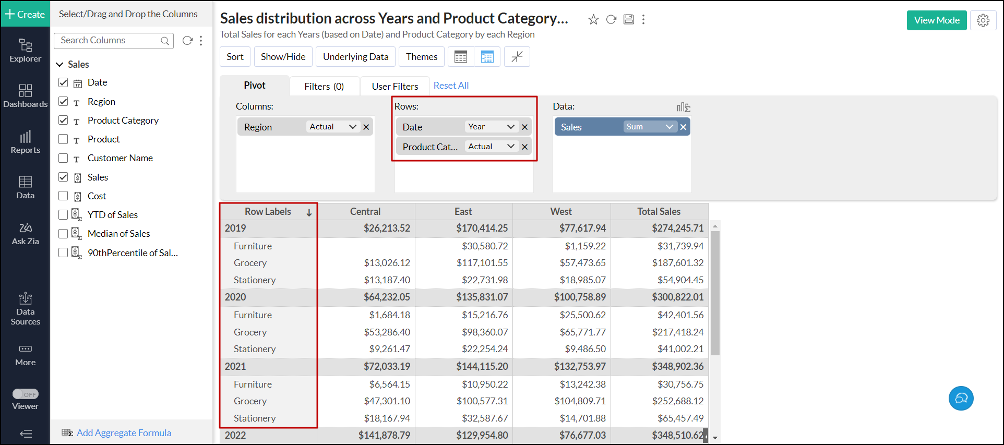This screenshot has height=445, width=1004.
Task: Switch to the Filters (0) tab
Action: 324,87
